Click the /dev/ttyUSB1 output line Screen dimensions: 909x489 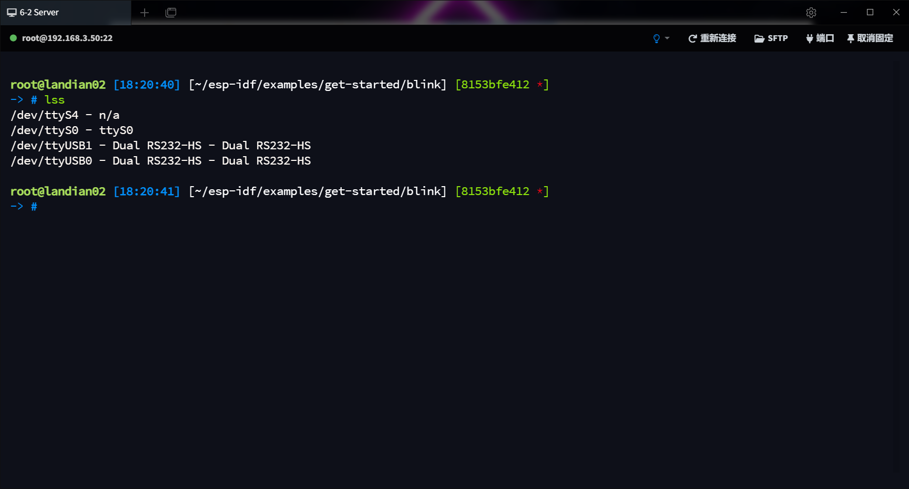pos(160,146)
